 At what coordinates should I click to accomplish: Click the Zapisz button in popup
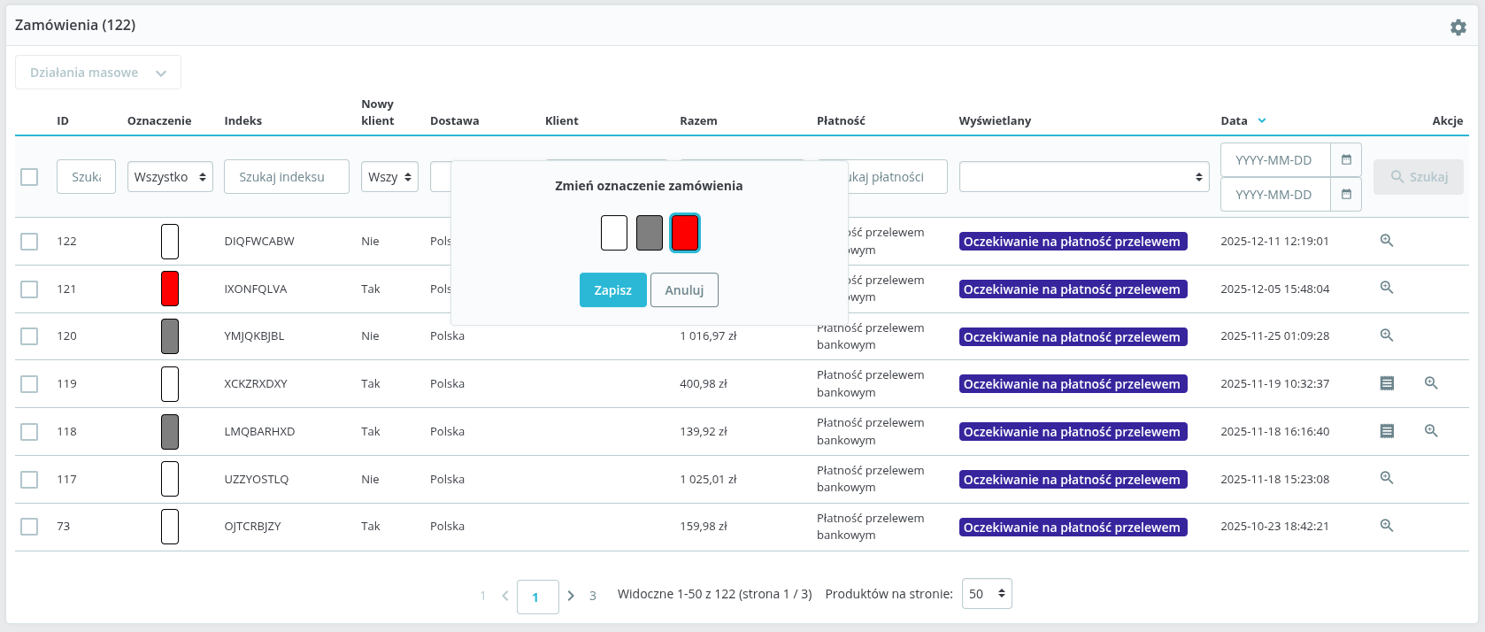click(x=612, y=290)
